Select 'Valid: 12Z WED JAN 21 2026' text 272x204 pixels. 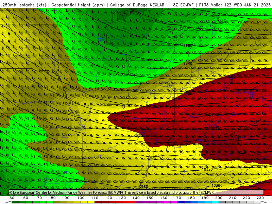click(241, 5)
